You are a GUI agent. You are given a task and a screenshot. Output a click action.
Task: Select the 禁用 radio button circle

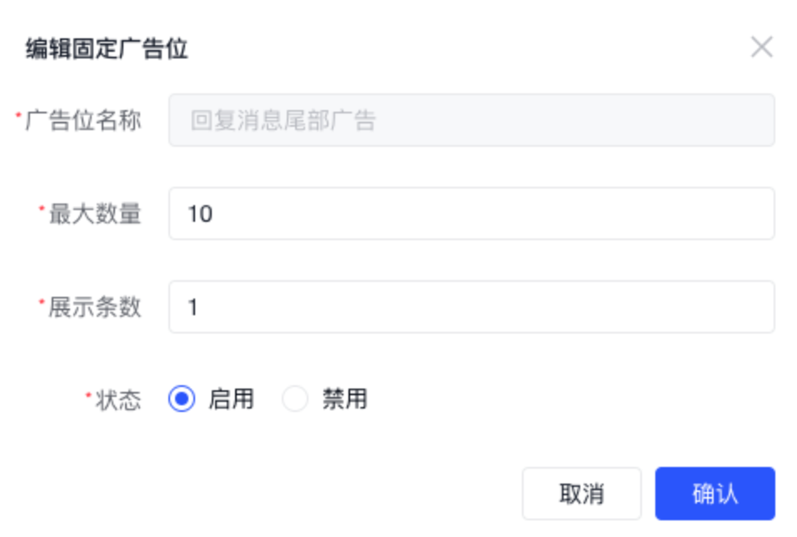pyautogui.click(x=295, y=399)
